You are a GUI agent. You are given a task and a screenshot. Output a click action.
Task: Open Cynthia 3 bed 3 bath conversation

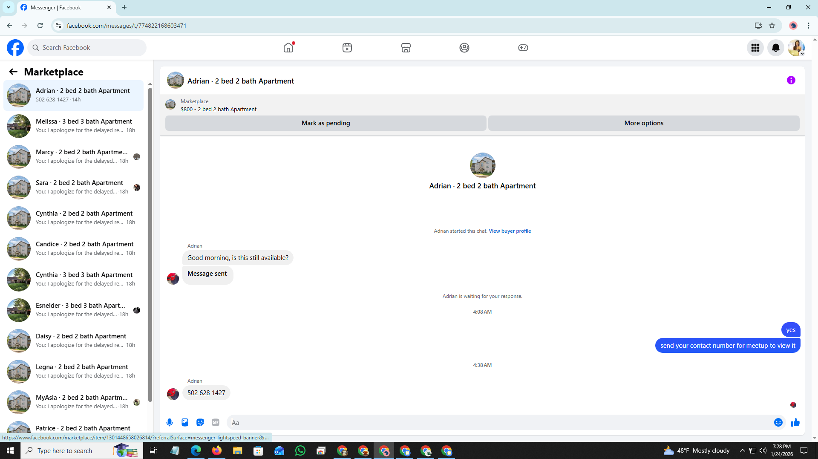[x=73, y=279]
